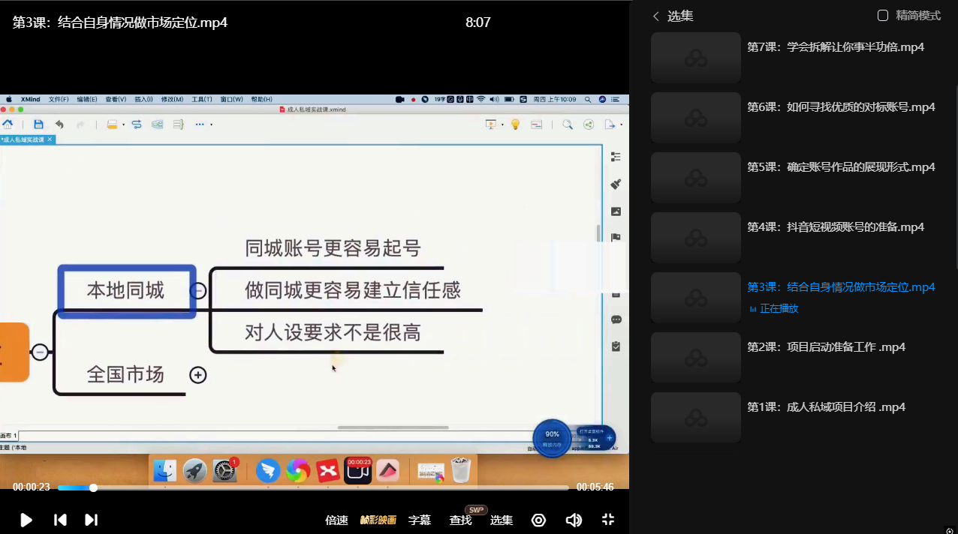Select 第7课：学会拆解让你事半功倍.mp4
The width and height of the screenshot is (958, 534).
pyautogui.click(x=836, y=47)
